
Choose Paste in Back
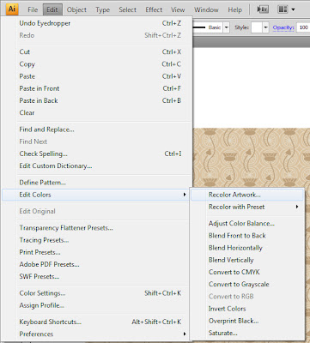click(x=97, y=100)
